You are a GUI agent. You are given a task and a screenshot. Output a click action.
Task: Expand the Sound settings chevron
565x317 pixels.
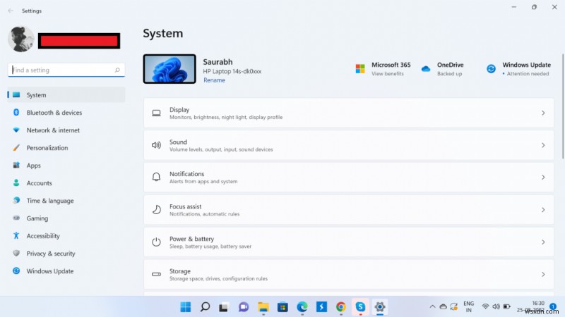coord(543,145)
